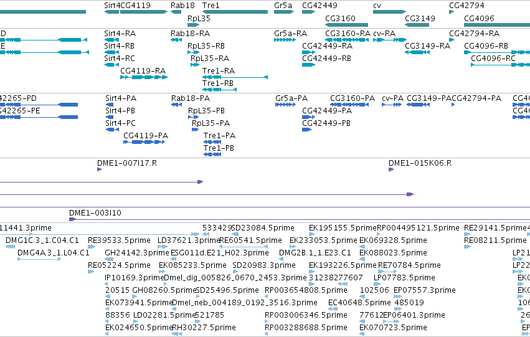Select protein CG42794-PA
The image size is (530, 337).
(453, 105)
